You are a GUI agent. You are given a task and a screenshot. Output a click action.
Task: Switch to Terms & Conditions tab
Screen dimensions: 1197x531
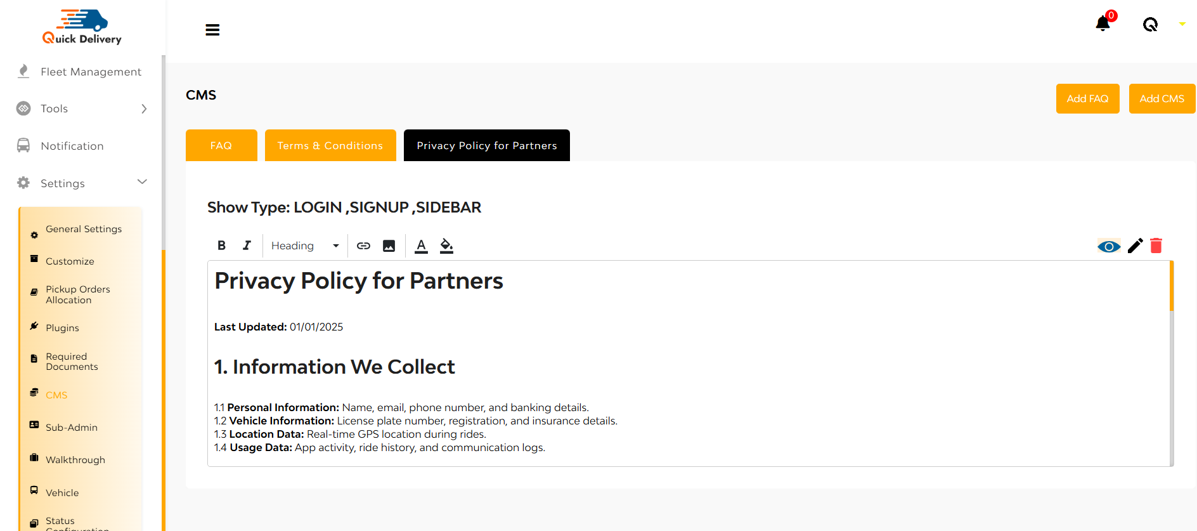click(x=330, y=145)
